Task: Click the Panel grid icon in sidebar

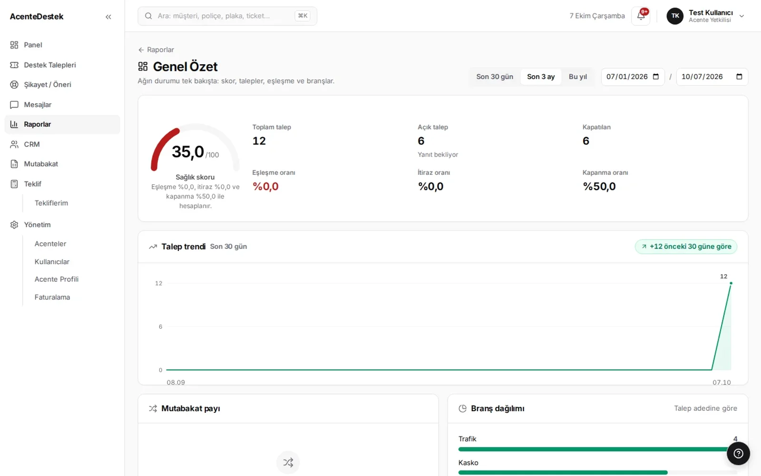Action: [x=14, y=45]
